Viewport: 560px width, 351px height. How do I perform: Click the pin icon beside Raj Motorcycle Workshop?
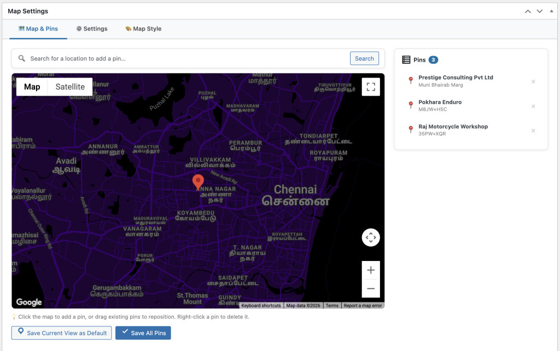click(x=411, y=129)
